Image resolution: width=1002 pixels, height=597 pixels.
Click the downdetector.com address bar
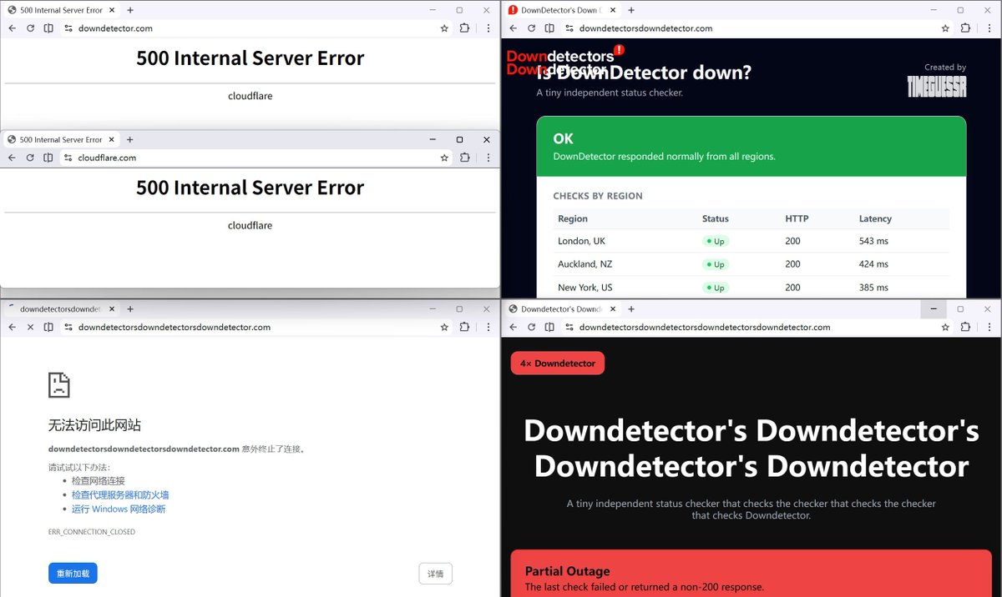[x=256, y=28]
